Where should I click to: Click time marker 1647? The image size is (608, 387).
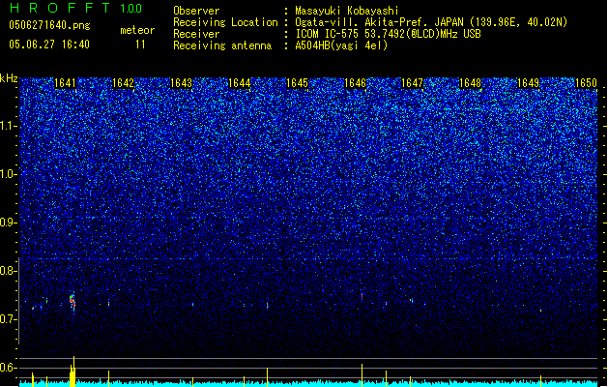pyautogui.click(x=412, y=83)
